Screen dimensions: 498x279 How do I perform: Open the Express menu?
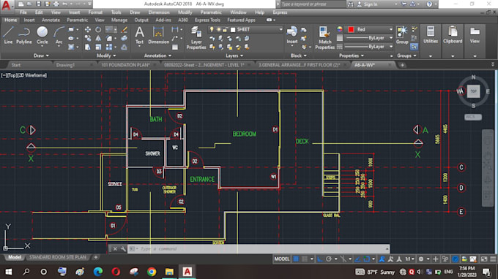(280, 12)
